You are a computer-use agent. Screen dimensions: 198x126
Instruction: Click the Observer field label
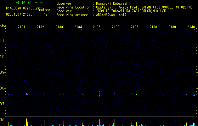tap(64, 3)
